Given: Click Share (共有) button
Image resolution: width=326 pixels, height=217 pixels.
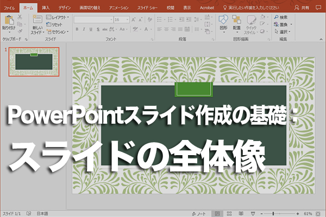Looking at the screenshot, I should click(x=302, y=8).
